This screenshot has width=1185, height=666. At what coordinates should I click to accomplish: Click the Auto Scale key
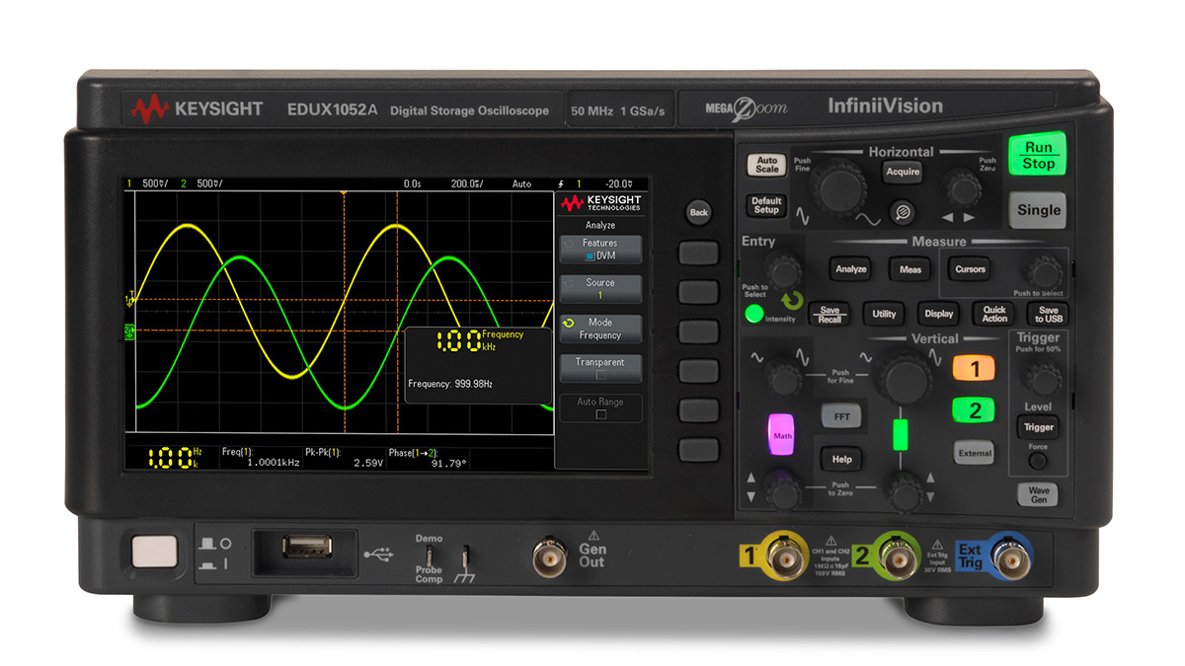click(x=766, y=165)
